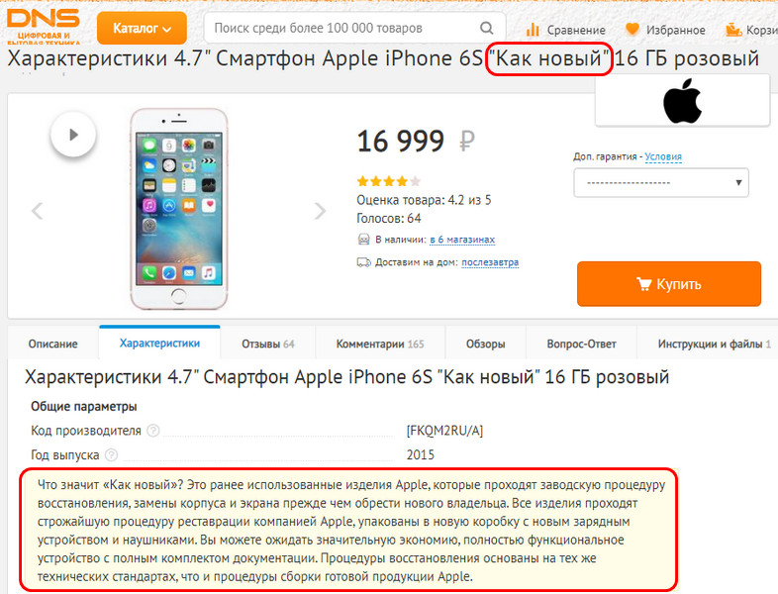778x594 pixels.
Task: Open the Каталог dropdown menu
Action: 142,29
